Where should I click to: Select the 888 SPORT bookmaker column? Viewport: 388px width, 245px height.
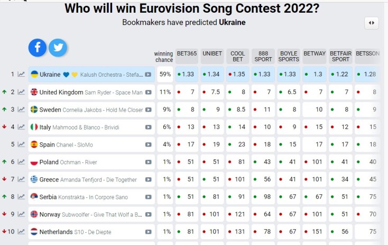(x=263, y=56)
